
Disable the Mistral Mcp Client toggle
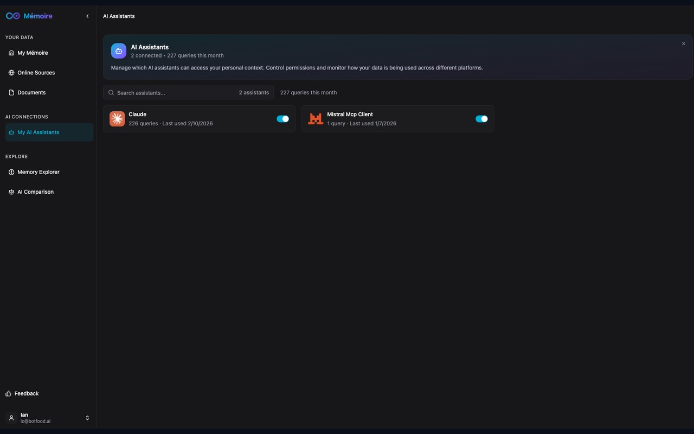(x=481, y=118)
